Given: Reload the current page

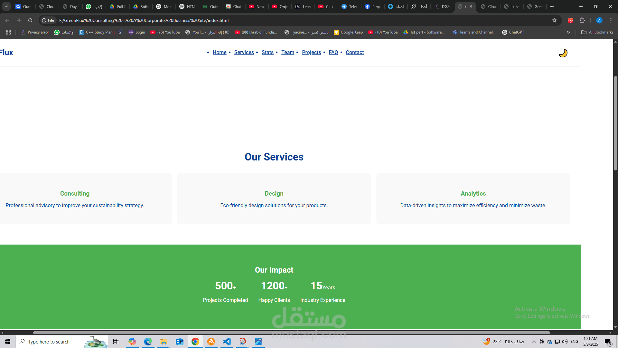Looking at the screenshot, I should [30, 20].
